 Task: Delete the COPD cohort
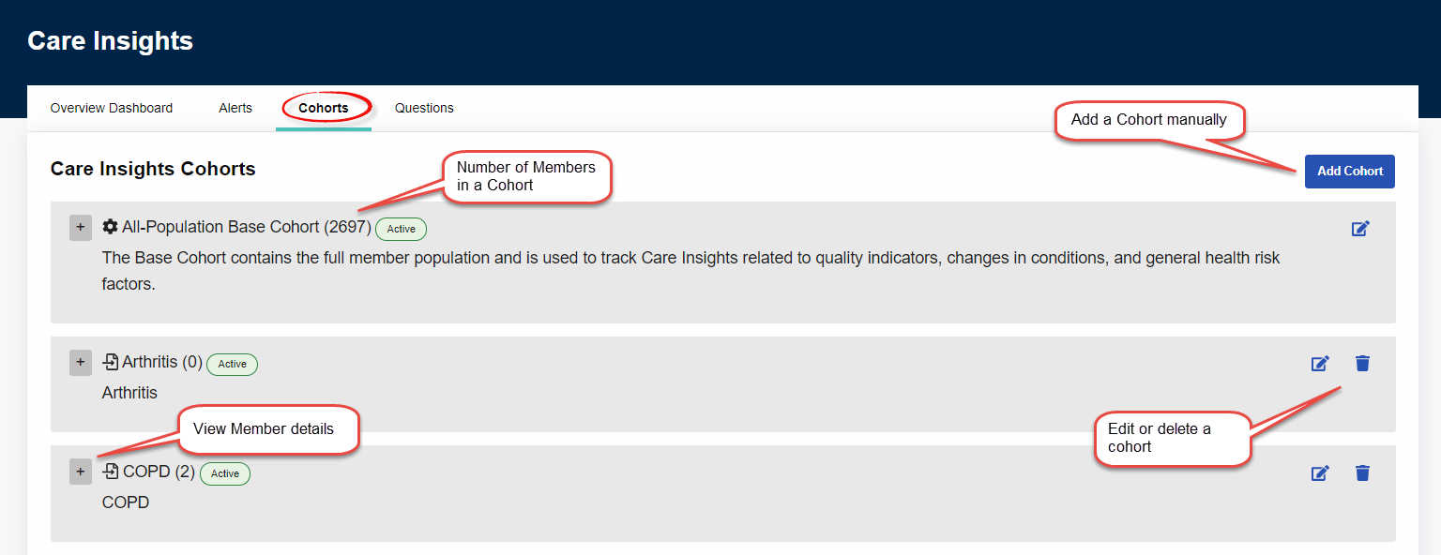point(1362,473)
